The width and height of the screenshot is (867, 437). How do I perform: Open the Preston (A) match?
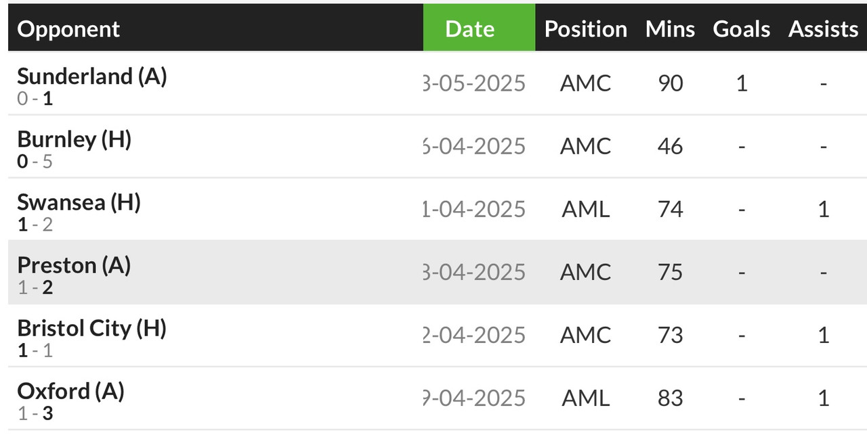pos(74,265)
